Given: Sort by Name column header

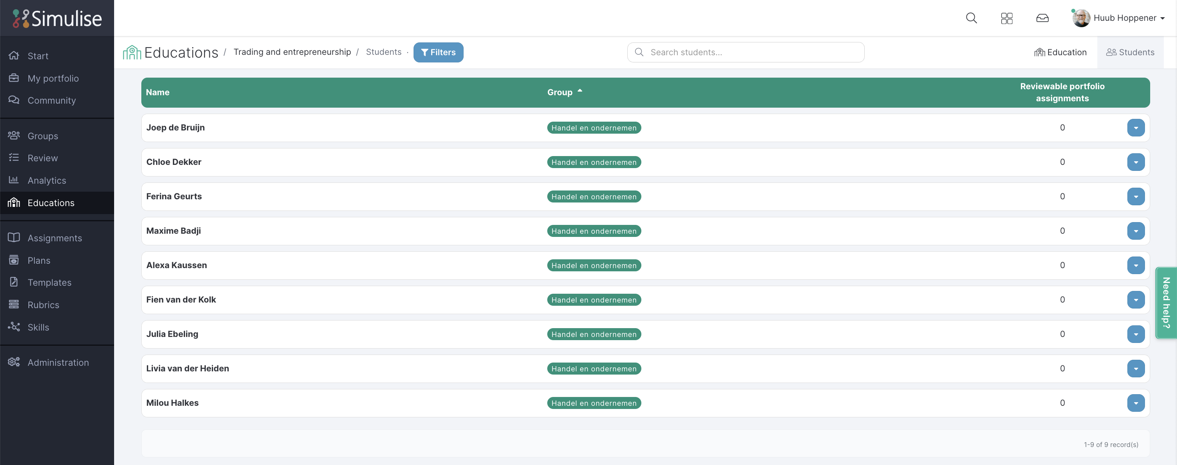Looking at the screenshot, I should coord(158,92).
